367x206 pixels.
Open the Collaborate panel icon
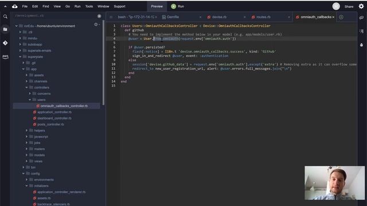point(362,17)
